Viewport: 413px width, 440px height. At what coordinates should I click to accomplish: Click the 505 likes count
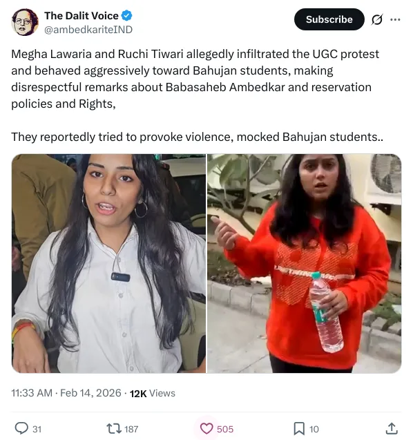click(225, 429)
